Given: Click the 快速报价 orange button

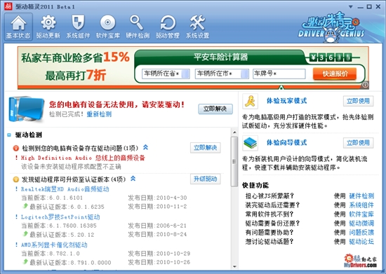Looking at the screenshot, I should coord(335,74).
